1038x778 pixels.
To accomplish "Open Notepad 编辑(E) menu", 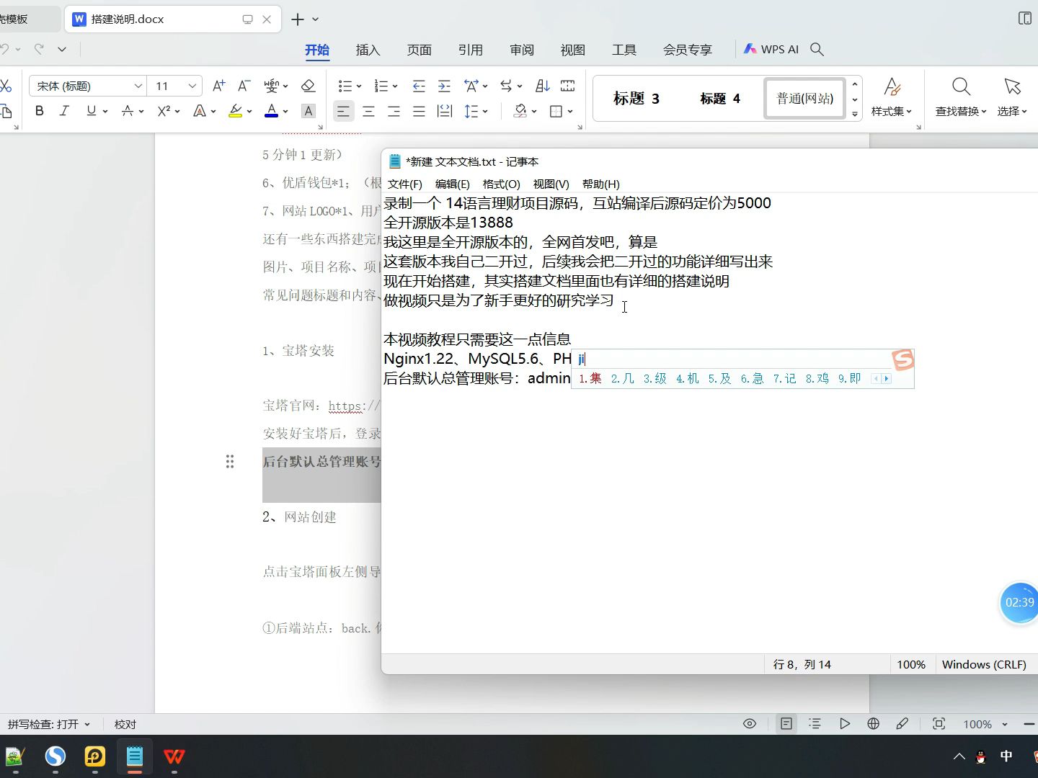I will [x=452, y=184].
